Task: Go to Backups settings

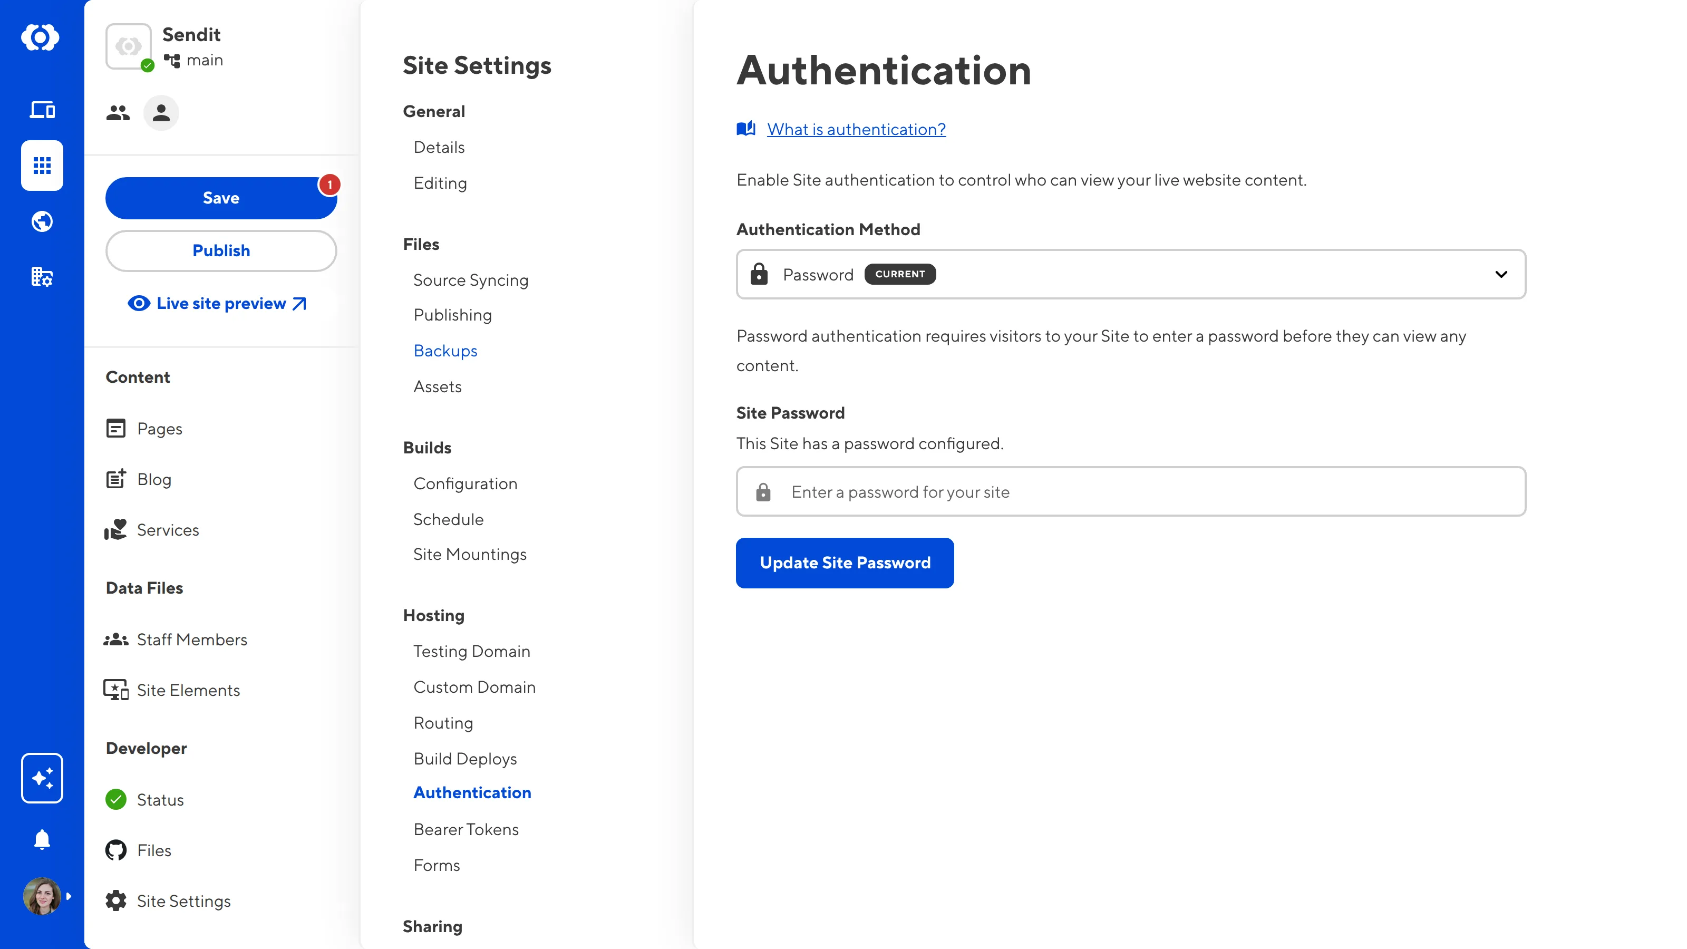Action: (445, 351)
